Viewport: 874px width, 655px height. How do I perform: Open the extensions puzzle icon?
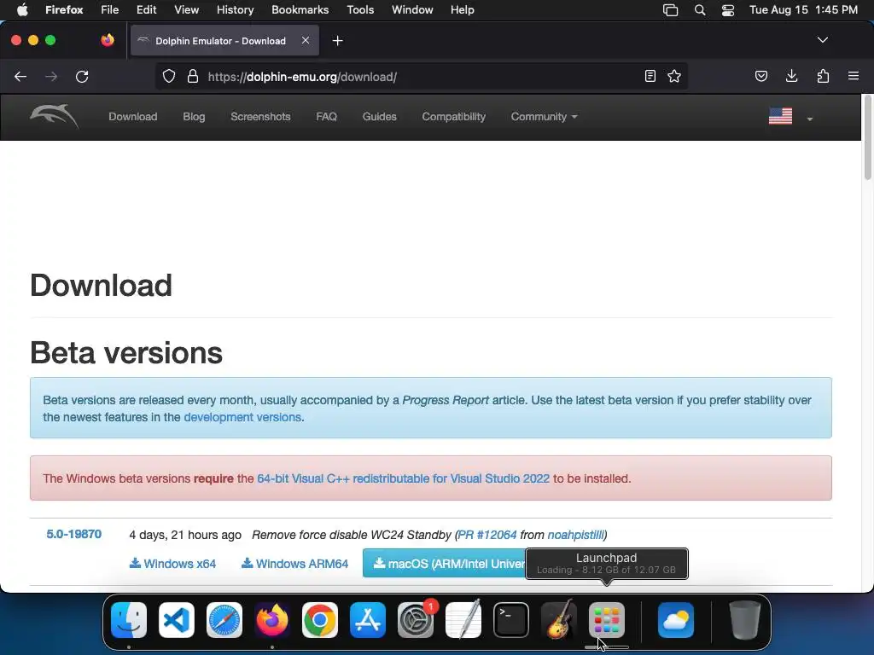[x=823, y=76]
